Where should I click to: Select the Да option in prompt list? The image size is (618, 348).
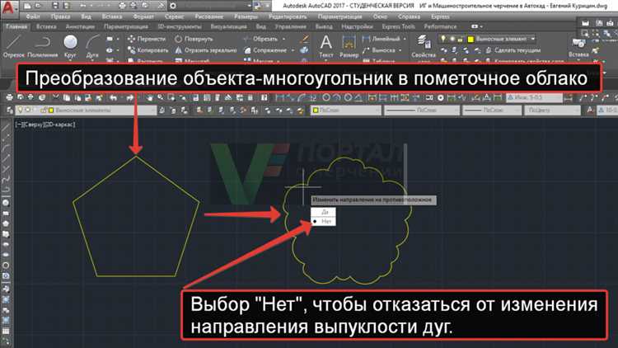[324, 212]
